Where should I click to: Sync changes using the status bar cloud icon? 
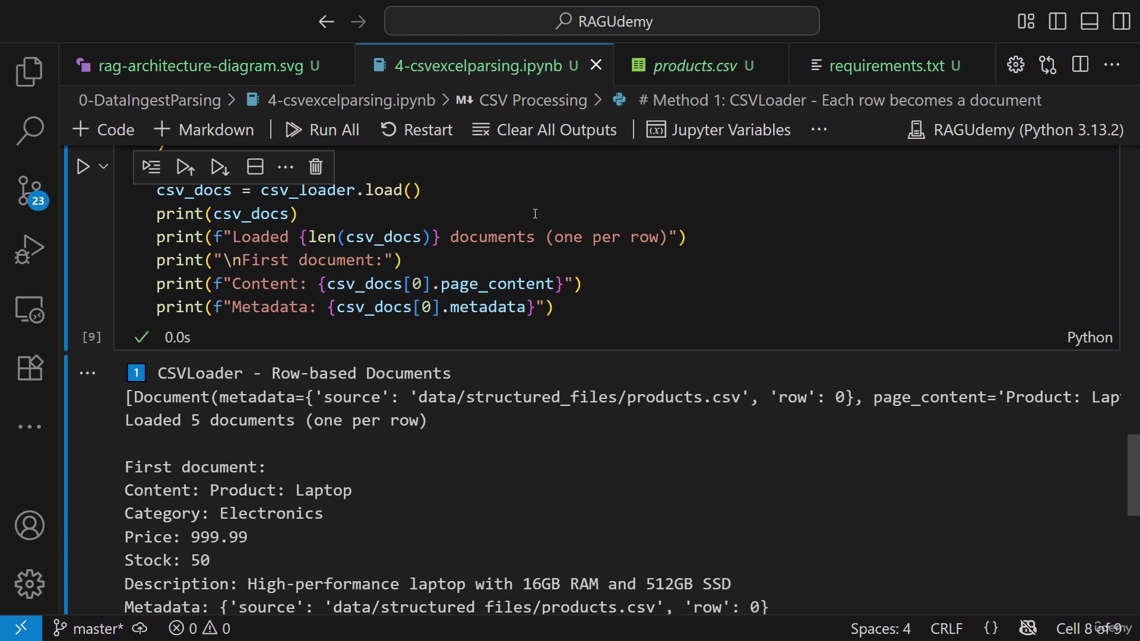pyautogui.click(x=140, y=628)
